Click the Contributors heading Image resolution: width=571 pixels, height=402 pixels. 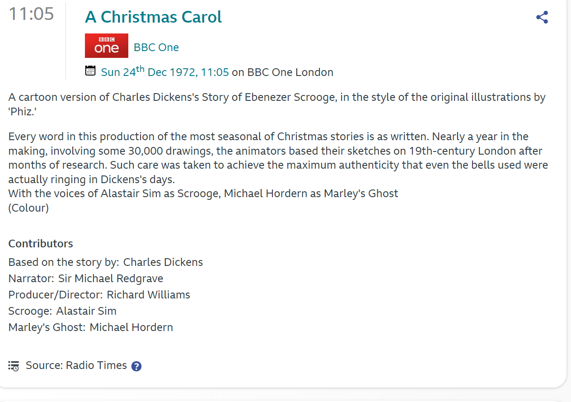(x=41, y=244)
